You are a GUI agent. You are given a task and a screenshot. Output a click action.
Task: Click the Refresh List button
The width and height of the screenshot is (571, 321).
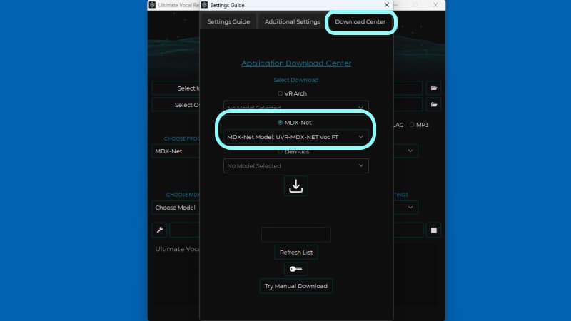tap(295, 253)
